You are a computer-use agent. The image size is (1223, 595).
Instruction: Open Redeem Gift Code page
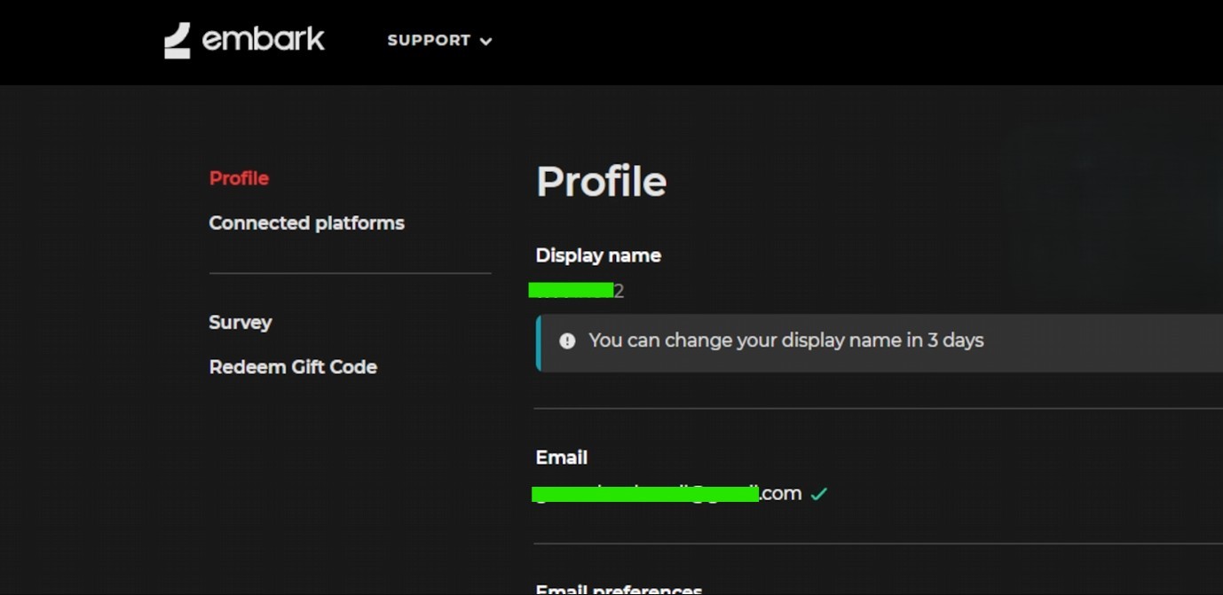click(x=293, y=366)
